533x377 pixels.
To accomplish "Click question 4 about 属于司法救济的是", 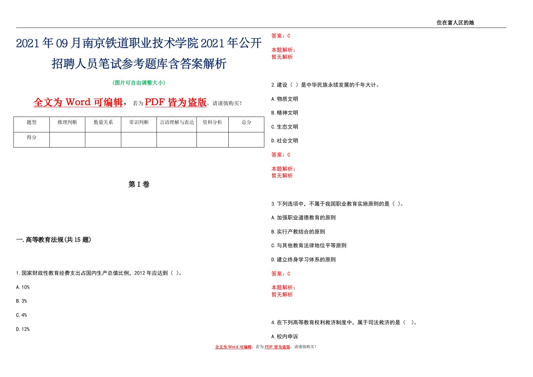I will pyautogui.click(x=345, y=322).
